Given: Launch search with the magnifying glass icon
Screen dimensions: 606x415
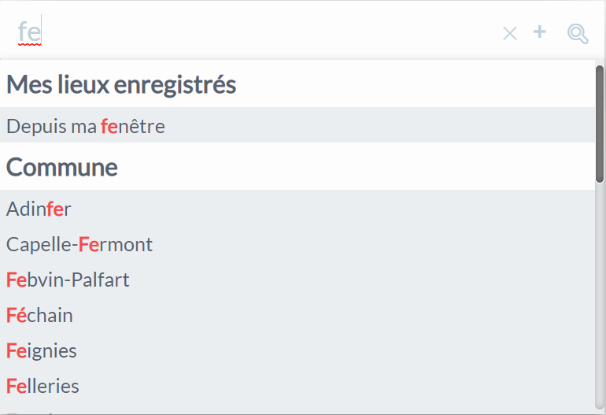Looking at the screenshot, I should [578, 34].
